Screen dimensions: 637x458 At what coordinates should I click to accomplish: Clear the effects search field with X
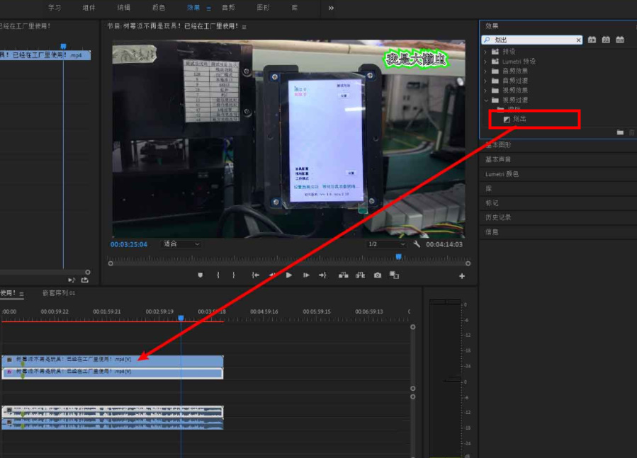pos(578,40)
